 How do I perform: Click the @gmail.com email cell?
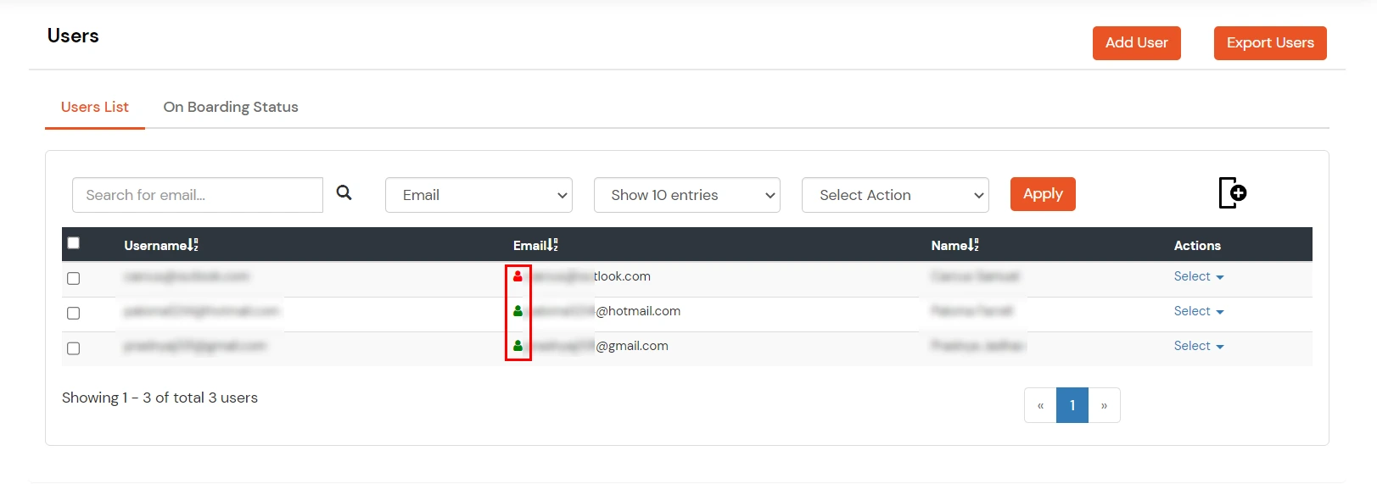(591, 346)
